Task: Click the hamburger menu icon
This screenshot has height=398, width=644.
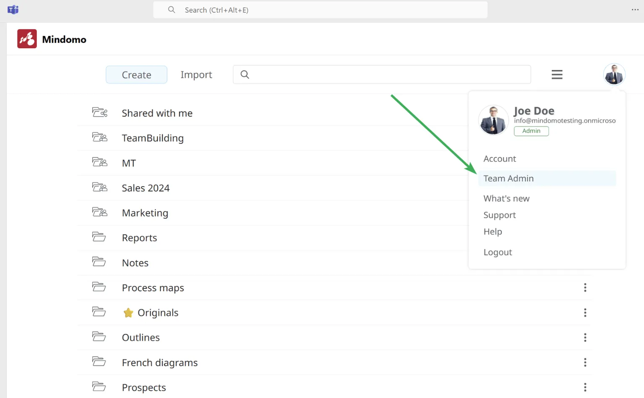Action: tap(557, 75)
